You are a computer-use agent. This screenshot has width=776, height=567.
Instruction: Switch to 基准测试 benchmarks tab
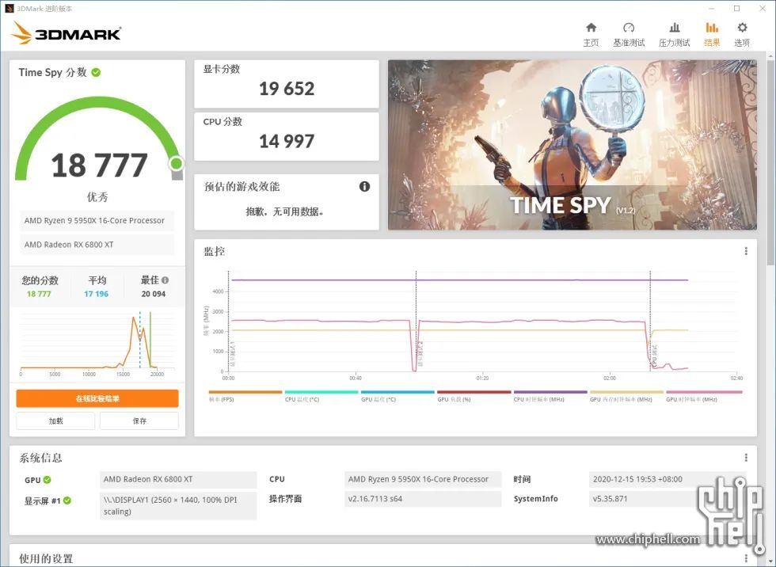[629, 34]
